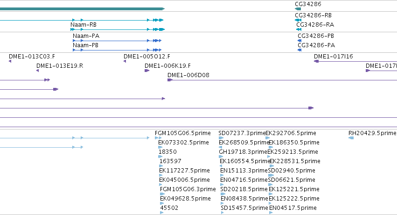
Task: Click the DME1-005O12.F marker glyph
Action: point(125,61)
